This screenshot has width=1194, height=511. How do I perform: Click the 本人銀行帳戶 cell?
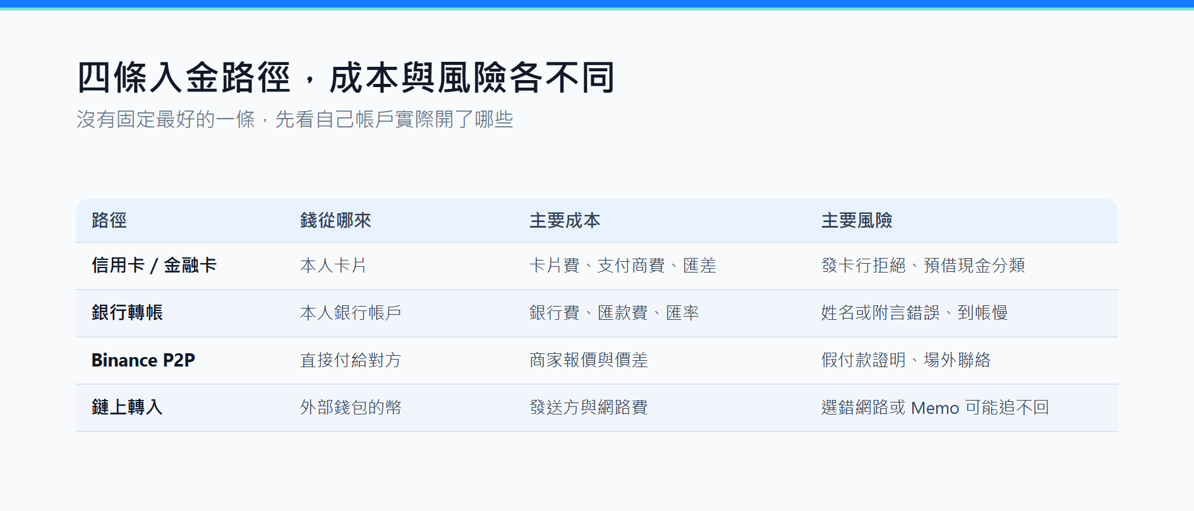[351, 313]
